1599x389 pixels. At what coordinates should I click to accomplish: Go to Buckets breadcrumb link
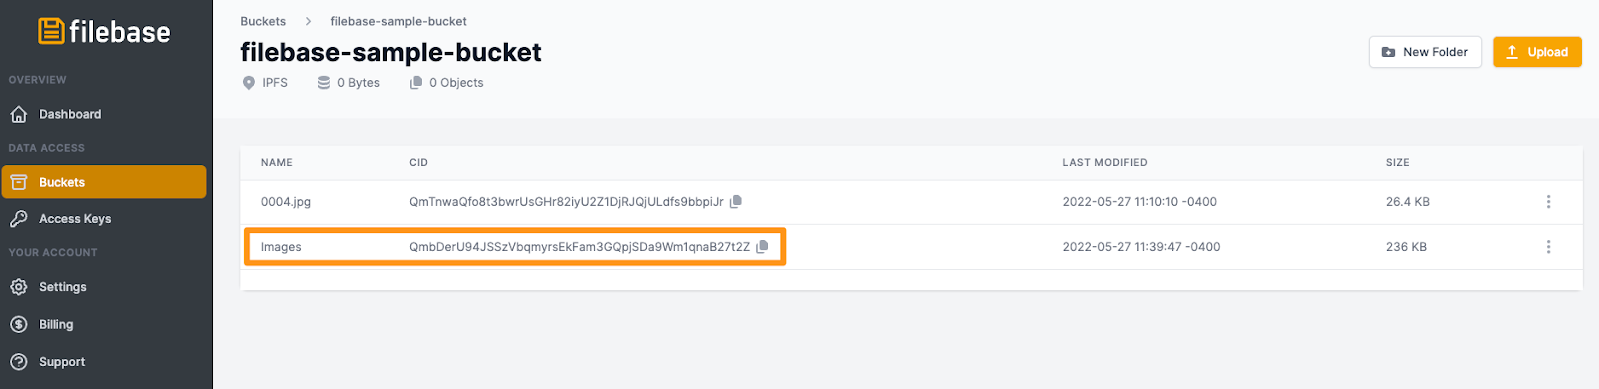(x=263, y=21)
